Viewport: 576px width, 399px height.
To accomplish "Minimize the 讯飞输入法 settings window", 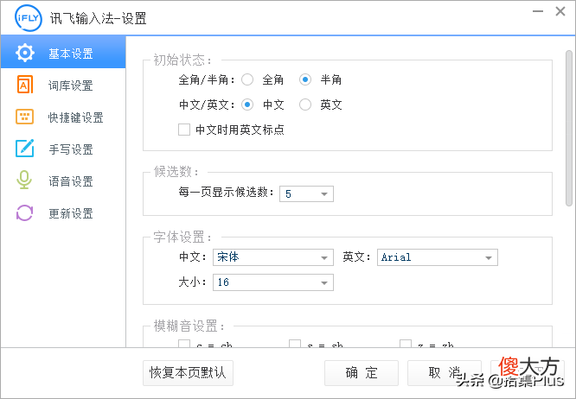I will coord(538,11).
